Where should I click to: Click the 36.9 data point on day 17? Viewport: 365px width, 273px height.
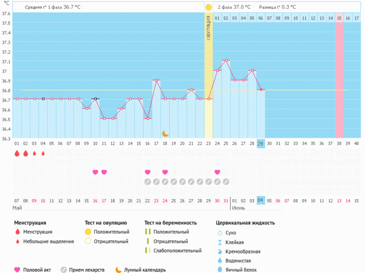click(156, 80)
